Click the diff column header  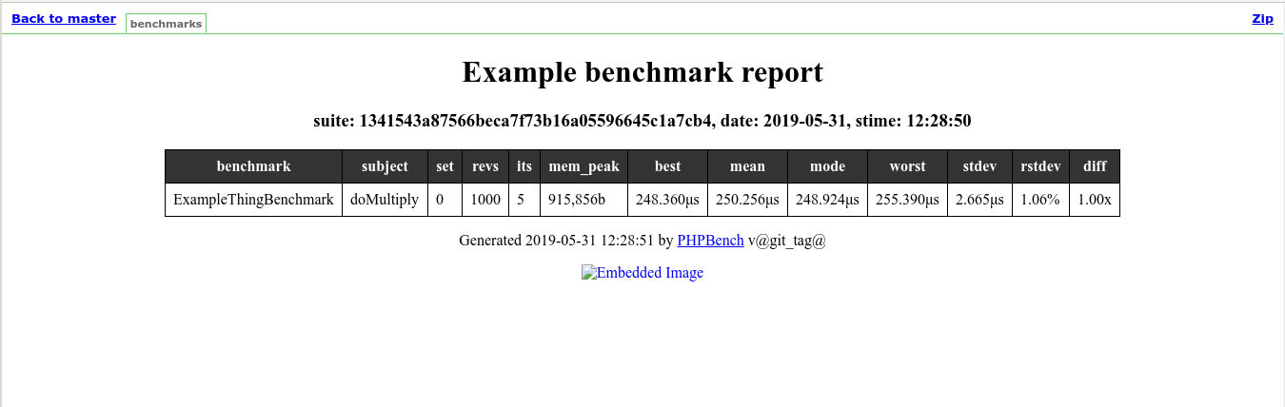[x=1095, y=166]
